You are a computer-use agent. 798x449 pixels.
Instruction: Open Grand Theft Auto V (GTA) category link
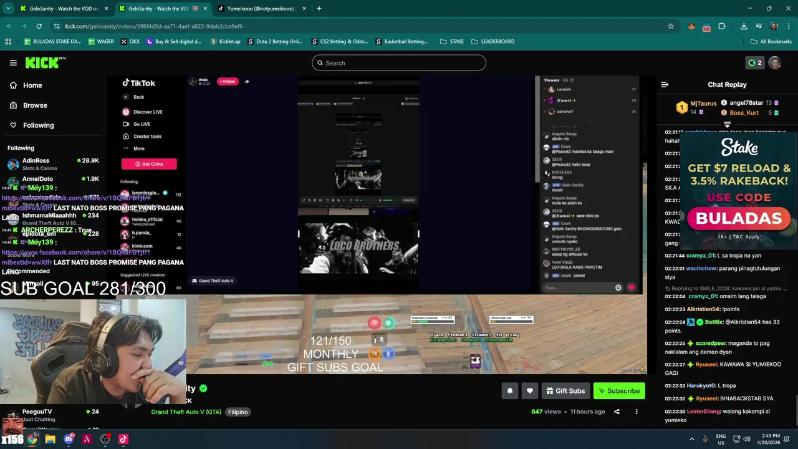click(186, 412)
